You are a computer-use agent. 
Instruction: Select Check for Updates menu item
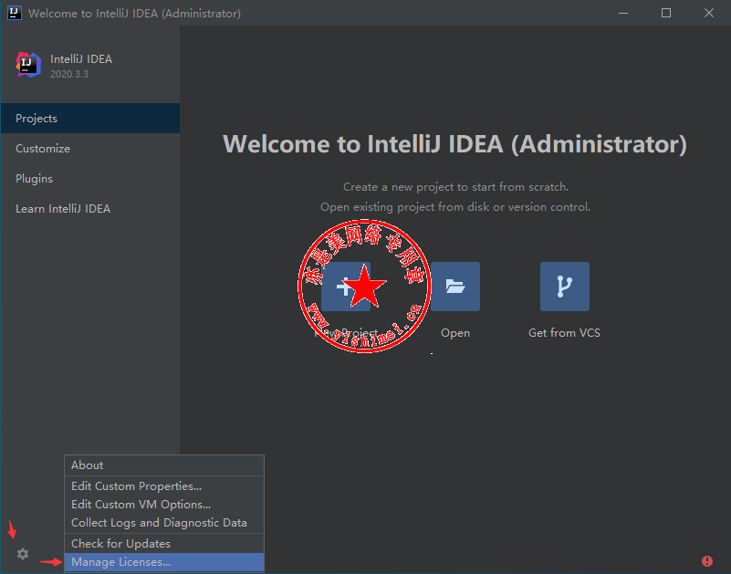[164, 544]
